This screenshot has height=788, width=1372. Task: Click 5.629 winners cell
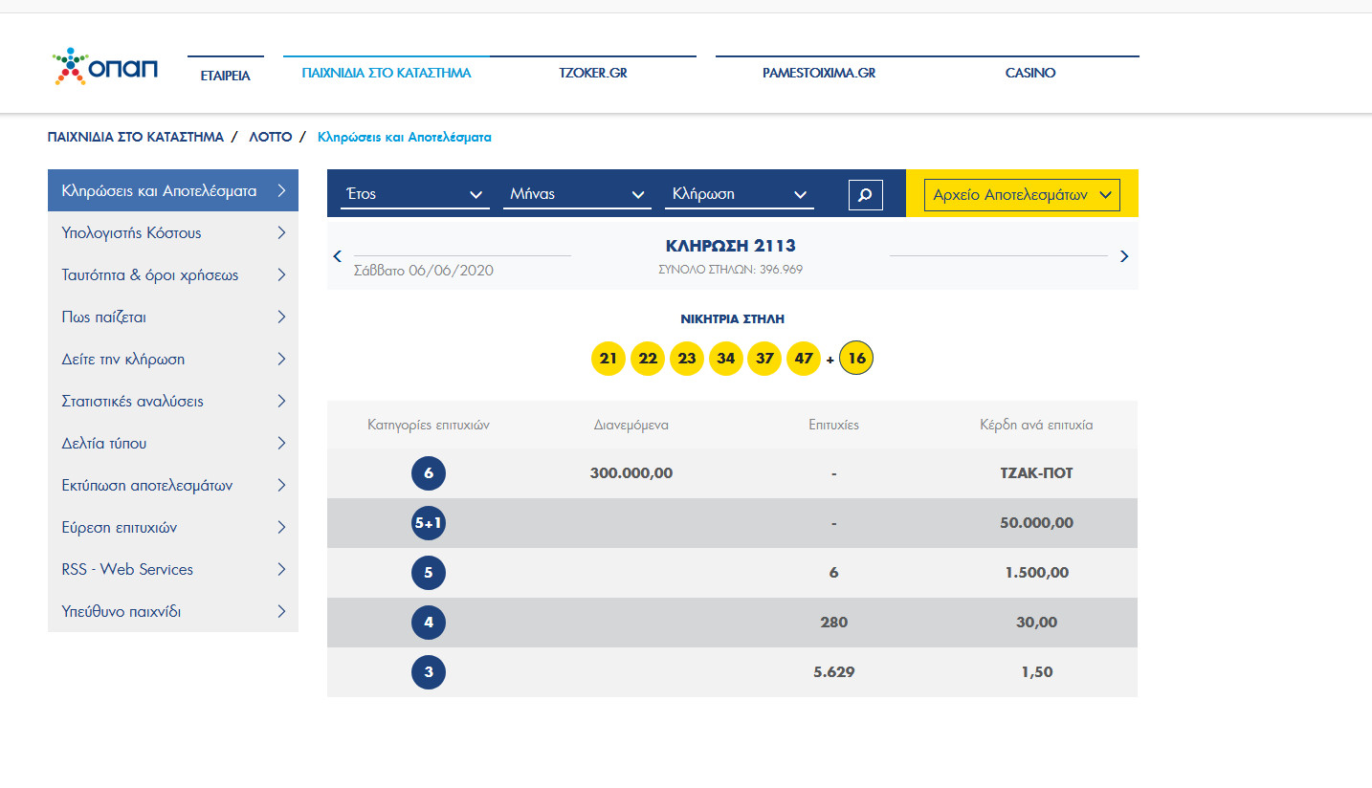coord(834,672)
